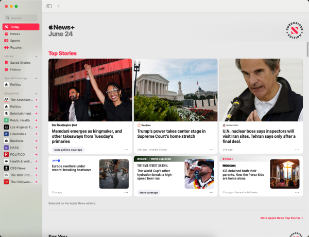Viewport: 309px width, 237px height.
Task: Collapse the Suggested section
Action: tap(36, 94)
